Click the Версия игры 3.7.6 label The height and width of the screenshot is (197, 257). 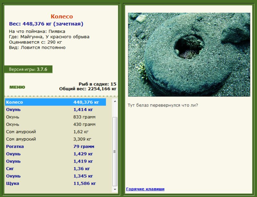click(28, 69)
